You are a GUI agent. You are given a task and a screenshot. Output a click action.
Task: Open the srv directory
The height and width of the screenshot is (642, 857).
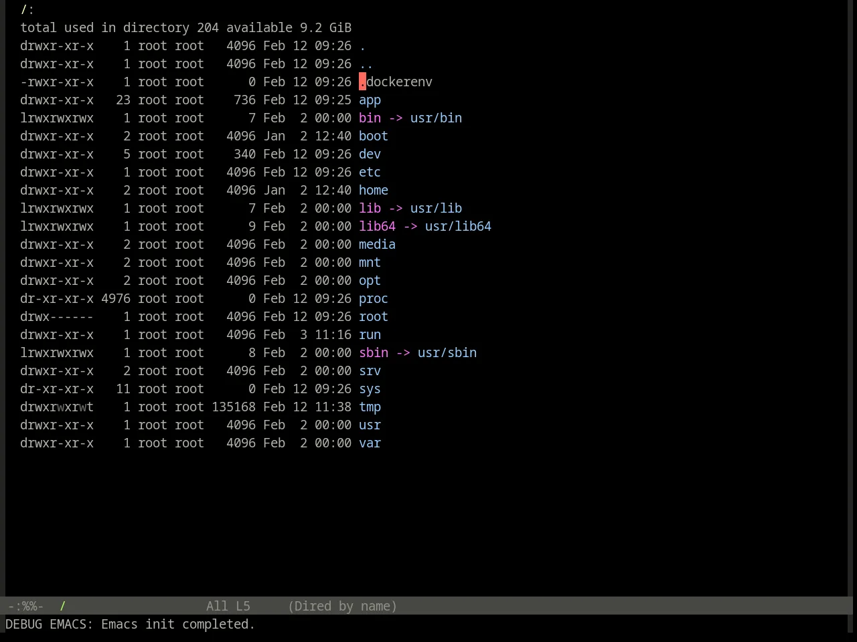click(x=370, y=371)
